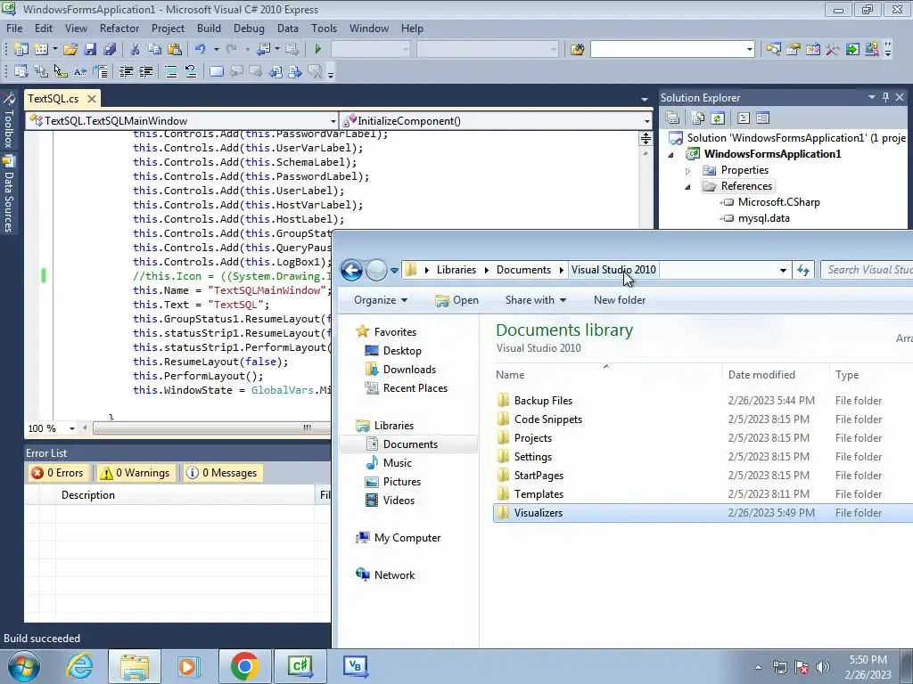Screen dimensions: 913x684
Task: Save the current file with floppy icon
Action: [90, 50]
